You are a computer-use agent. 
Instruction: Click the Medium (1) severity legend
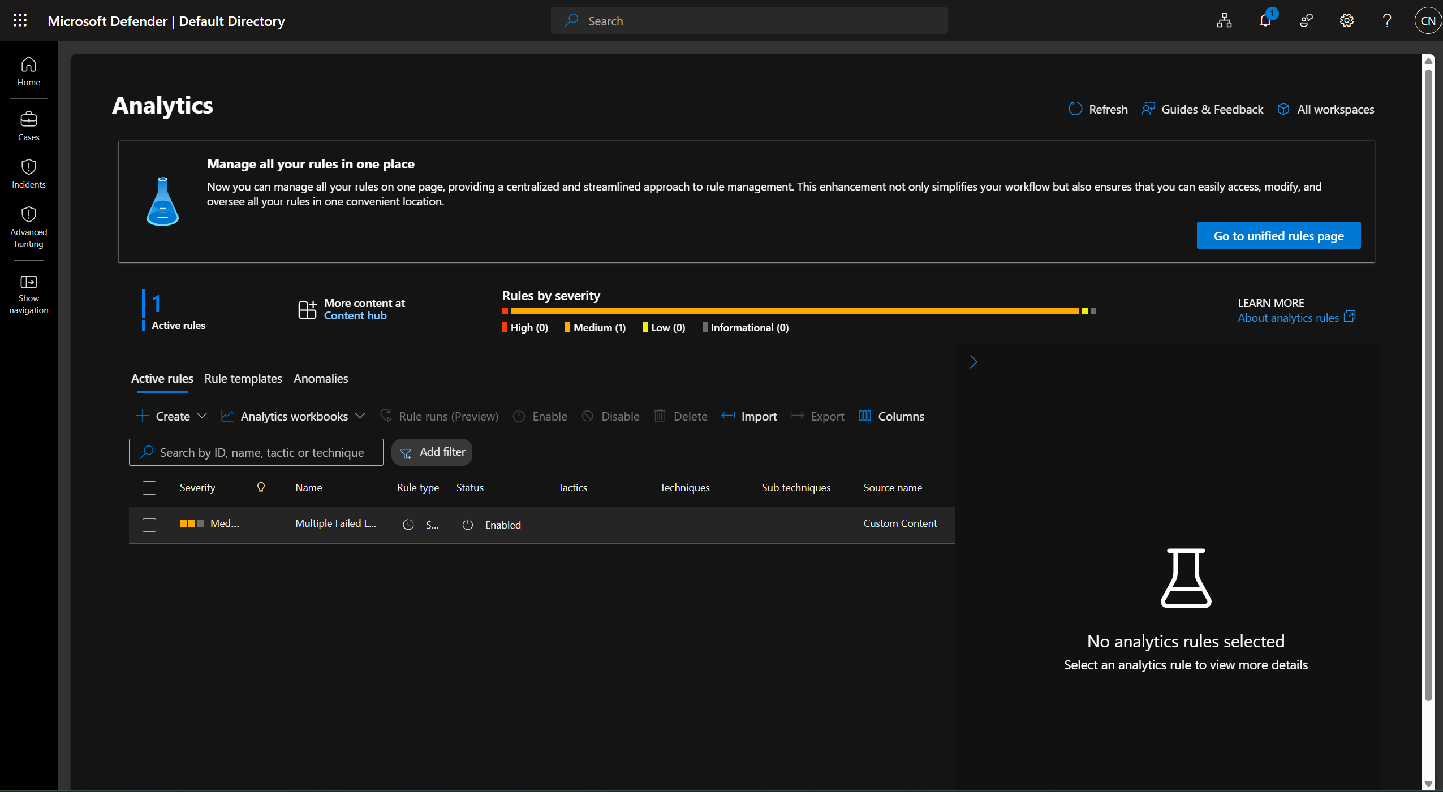596,328
